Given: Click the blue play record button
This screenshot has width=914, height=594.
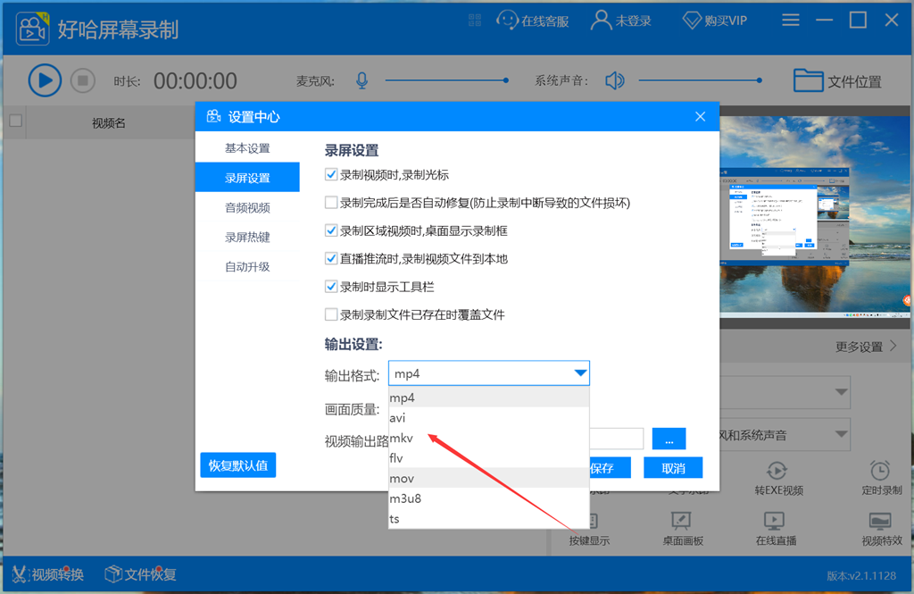Looking at the screenshot, I should point(45,80).
